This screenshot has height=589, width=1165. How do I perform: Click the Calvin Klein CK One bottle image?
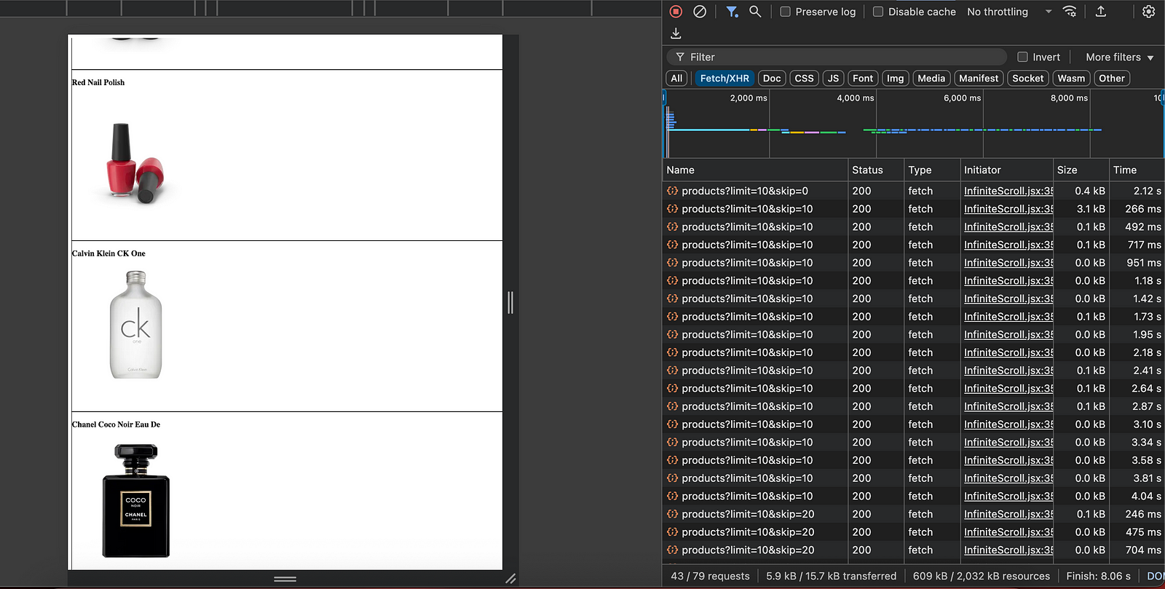pos(135,324)
